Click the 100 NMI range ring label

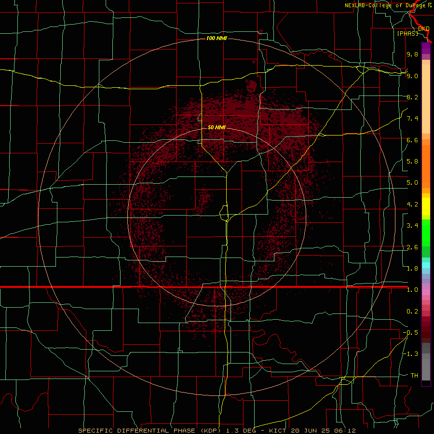click(x=217, y=38)
